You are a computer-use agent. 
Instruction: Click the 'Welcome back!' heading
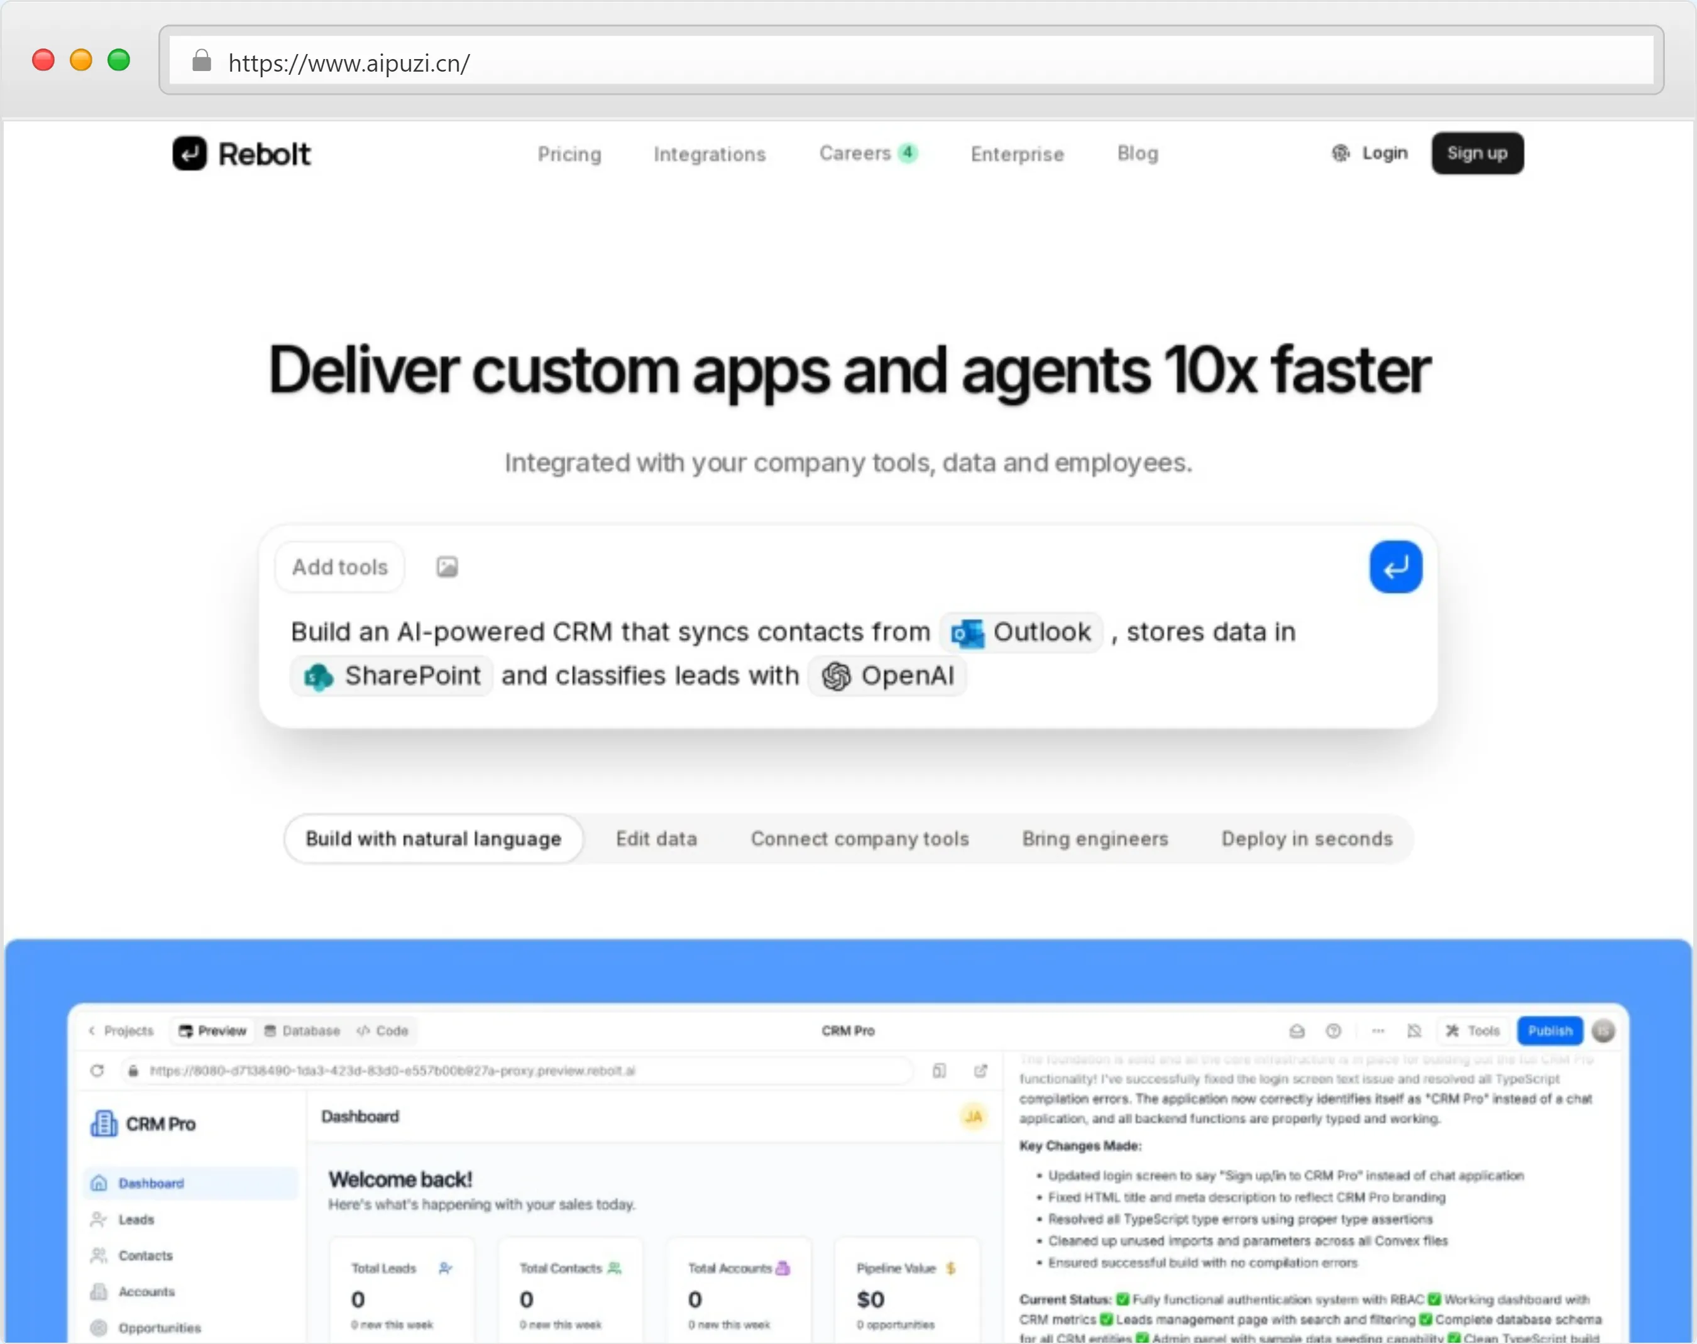coord(400,1179)
